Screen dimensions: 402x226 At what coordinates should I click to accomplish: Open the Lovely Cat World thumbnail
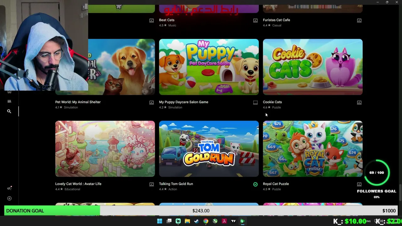[105, 149]
